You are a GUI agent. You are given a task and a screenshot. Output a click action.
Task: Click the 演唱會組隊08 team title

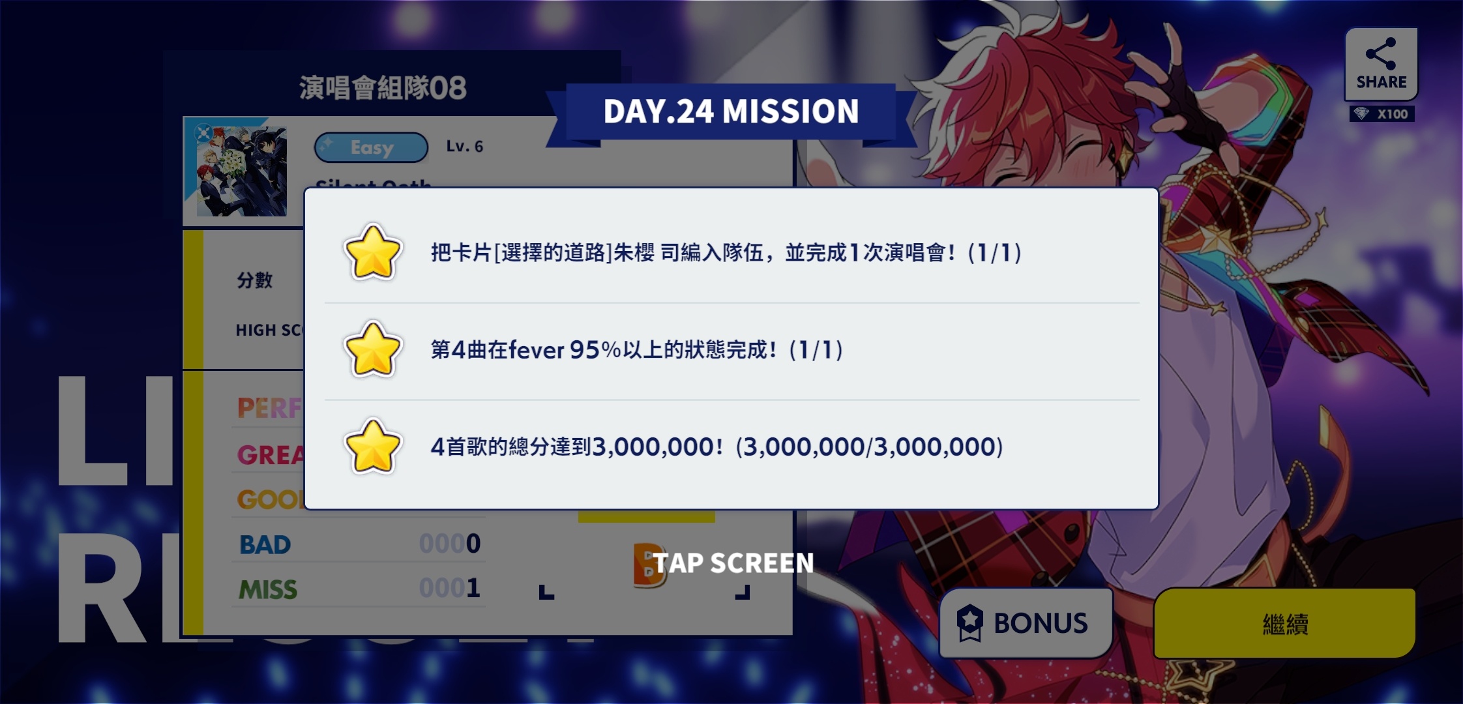point(383,88)
